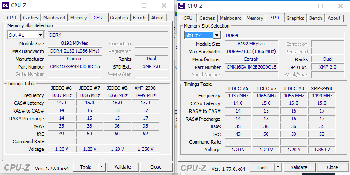Expand the Slot #2 dropdown
Viewport: 350px width, 175px height.
pyautogui.click(x=217, y=35)
